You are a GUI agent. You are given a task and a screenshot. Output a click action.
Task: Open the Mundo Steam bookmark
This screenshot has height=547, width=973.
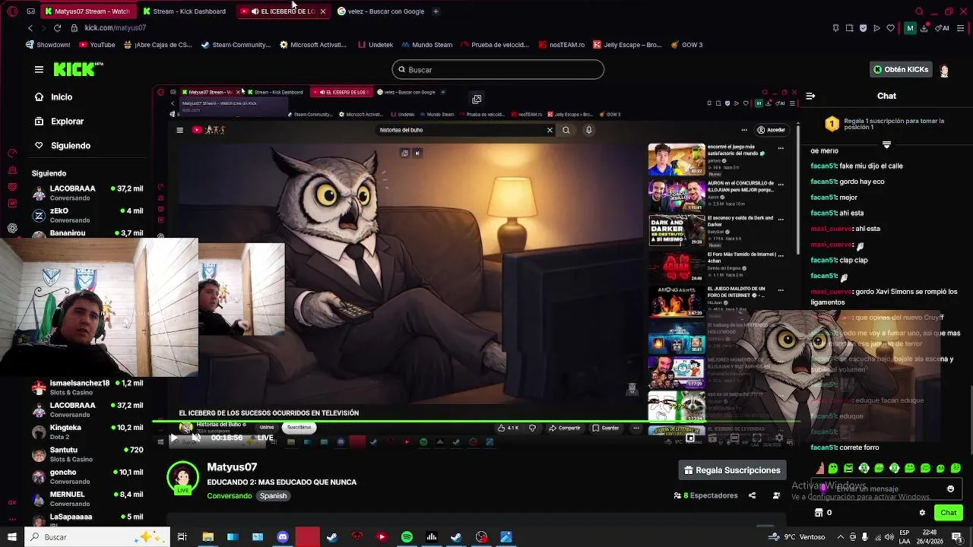click(426, 45)
